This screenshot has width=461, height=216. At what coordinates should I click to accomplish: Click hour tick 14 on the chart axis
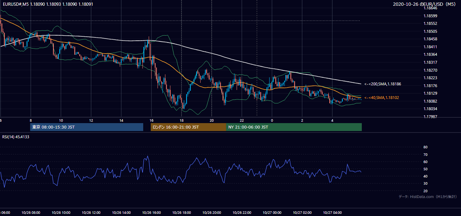click(121, 121)
